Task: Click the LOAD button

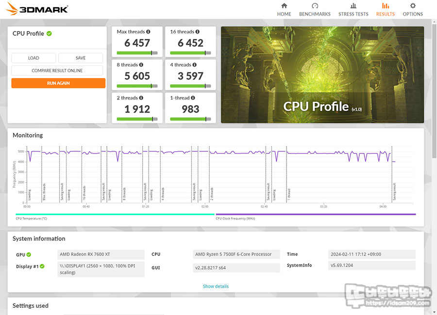Action: point(34,58)
